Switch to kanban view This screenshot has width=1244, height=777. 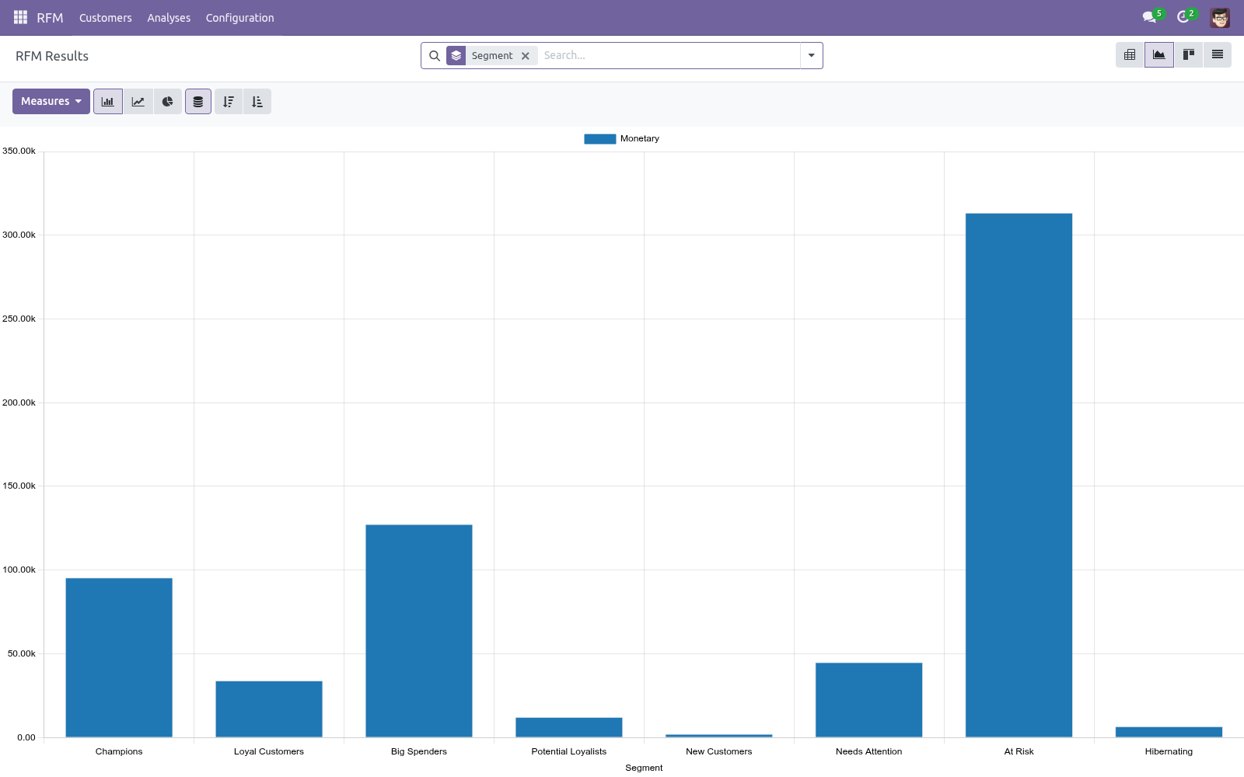pyautogui.click(x=1188, y=54)
